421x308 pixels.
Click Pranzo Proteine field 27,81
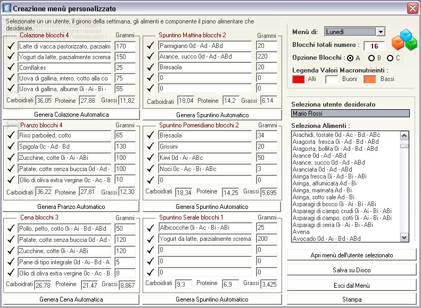point(87,192)
